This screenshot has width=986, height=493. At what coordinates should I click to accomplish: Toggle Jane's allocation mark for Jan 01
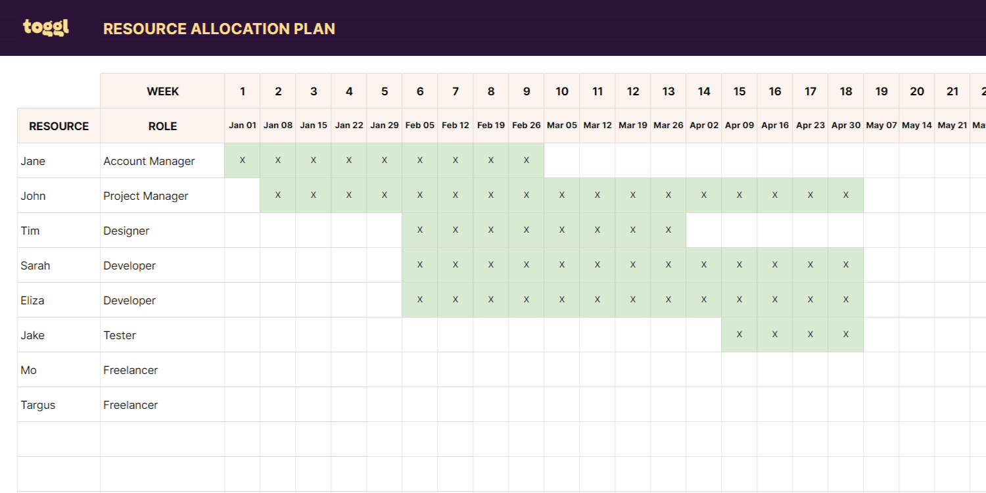click(x=243, y=160)
